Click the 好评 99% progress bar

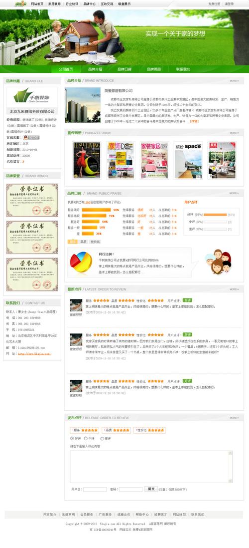[215, 215]
